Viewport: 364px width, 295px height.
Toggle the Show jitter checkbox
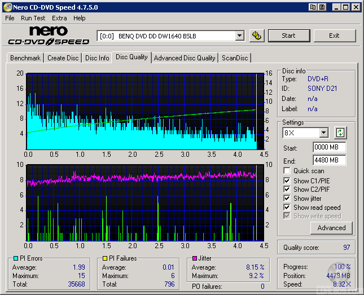coord(287,199)
